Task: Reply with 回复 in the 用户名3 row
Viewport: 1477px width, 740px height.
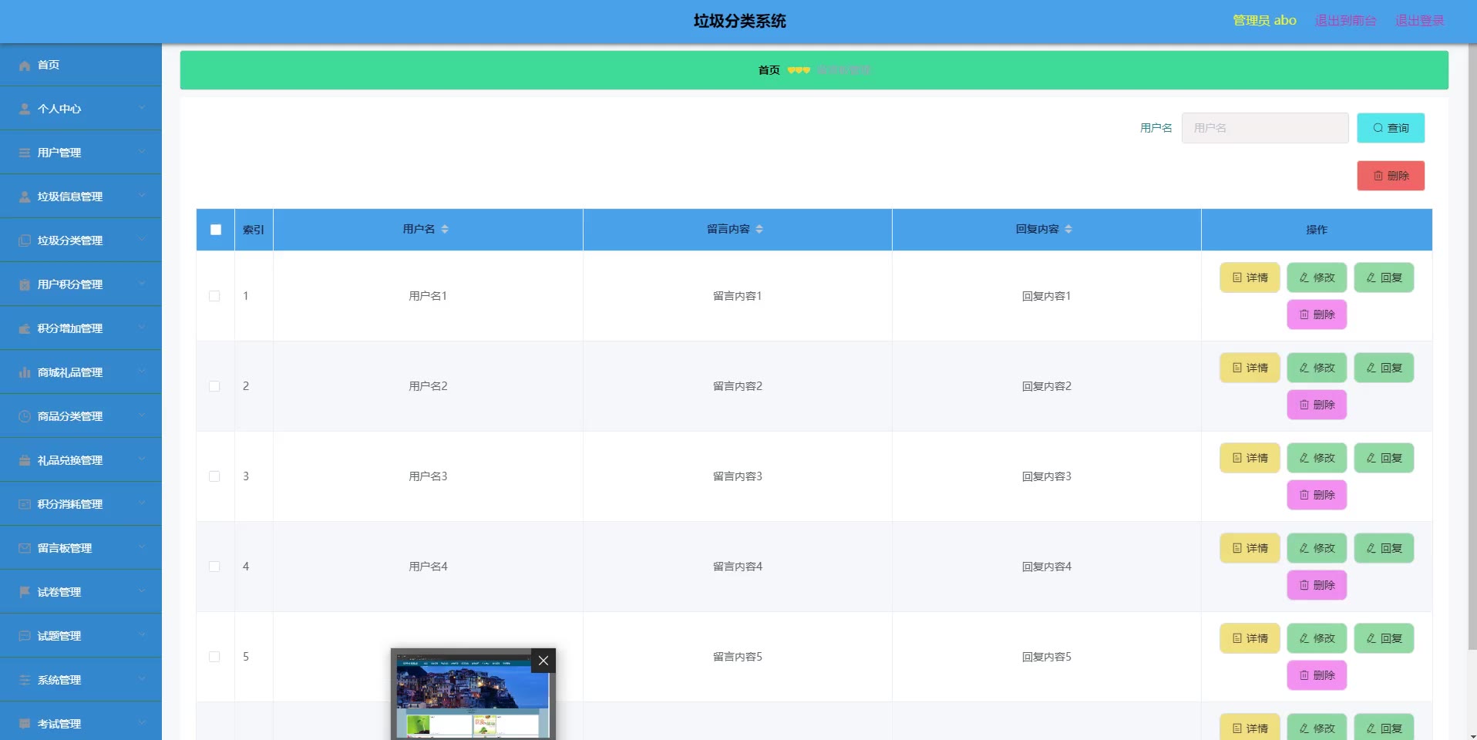Action: [x=1384, y=458]
